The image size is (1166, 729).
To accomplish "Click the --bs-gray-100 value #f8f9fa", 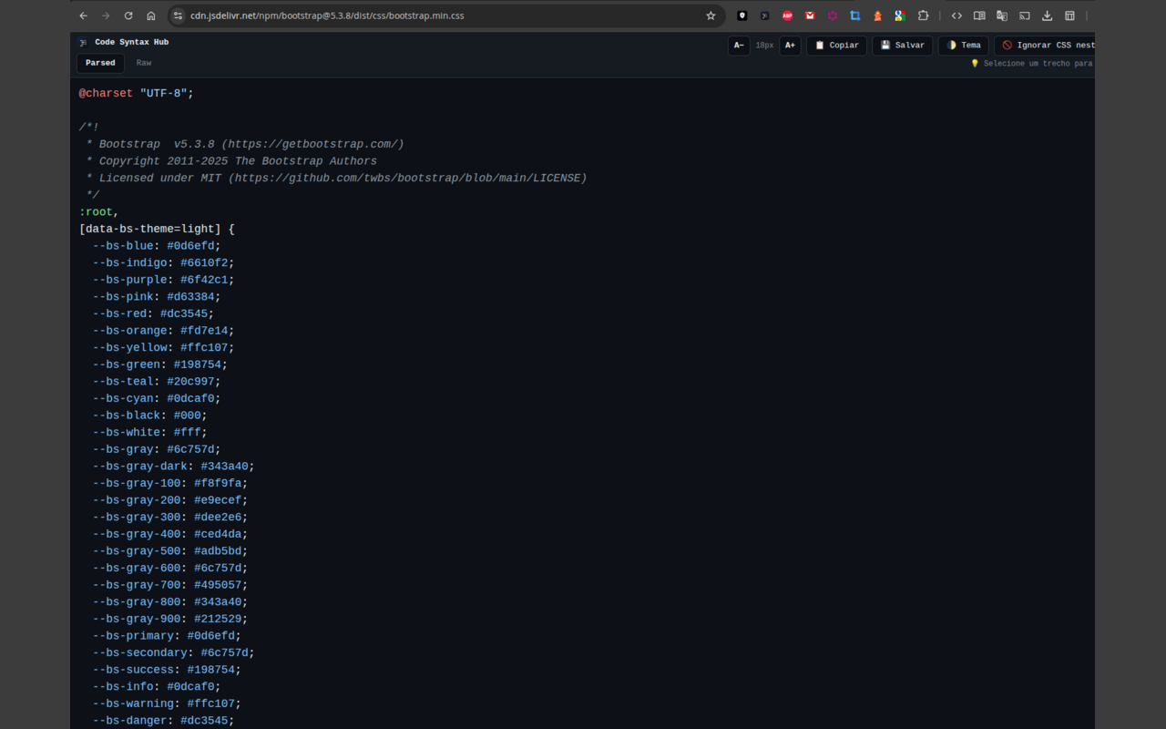I will [x=218, y=483].
